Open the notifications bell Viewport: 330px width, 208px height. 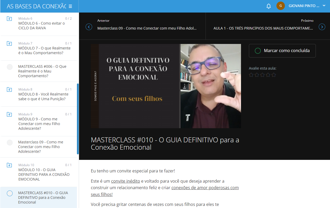(x=269, y=6)
